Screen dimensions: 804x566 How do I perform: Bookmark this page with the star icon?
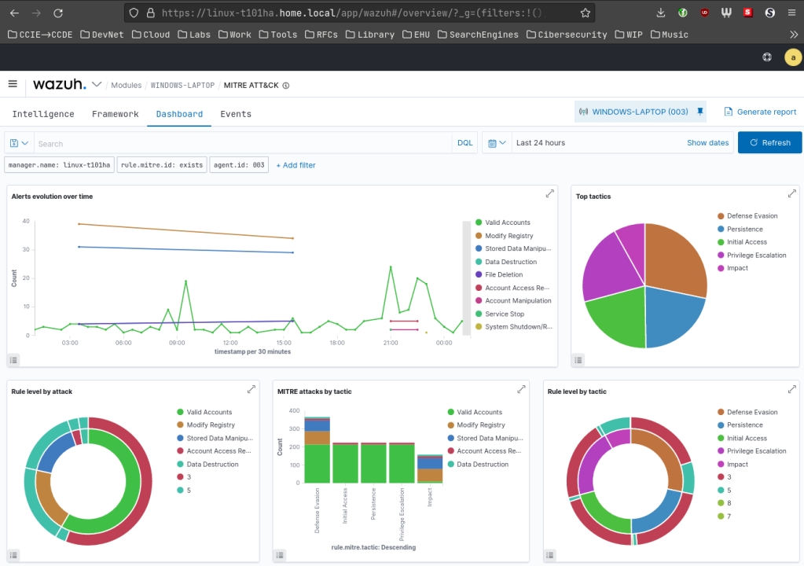click(585, 13)
